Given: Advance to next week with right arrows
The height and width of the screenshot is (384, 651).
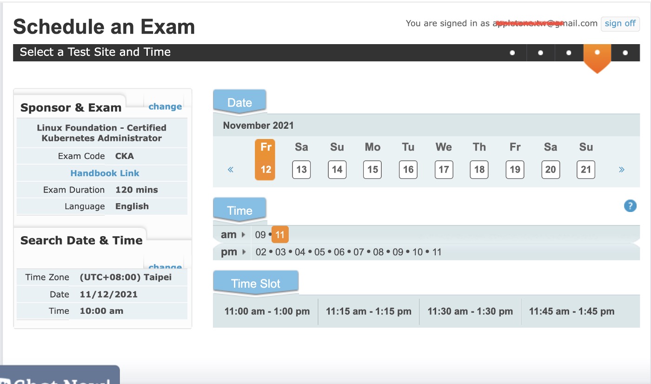Looking at the screenshot, I should pyautogui.click(x=622, y=170).
